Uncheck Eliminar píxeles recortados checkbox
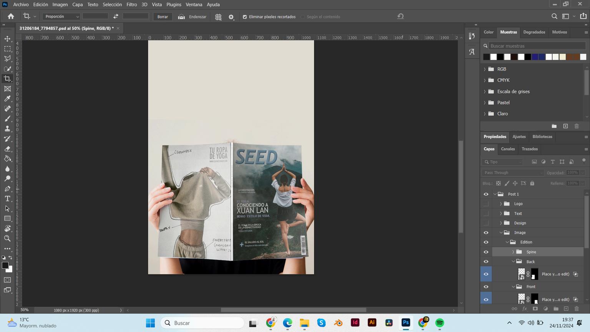590x332 pixels. pyautogui.click(x=245, y=17)
